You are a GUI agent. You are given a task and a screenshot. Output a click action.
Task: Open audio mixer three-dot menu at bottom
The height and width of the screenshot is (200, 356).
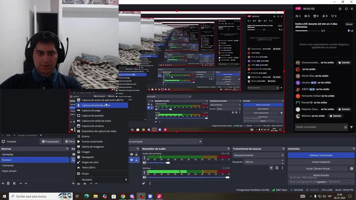[150, 183]
